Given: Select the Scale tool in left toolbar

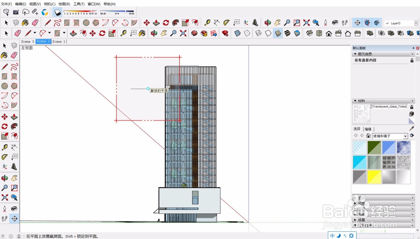Looking at the screenshot, I should tap(5, 136).
